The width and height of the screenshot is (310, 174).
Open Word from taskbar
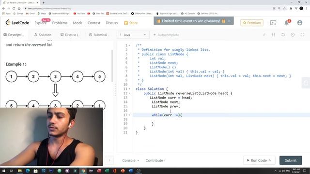click(131, 171)
